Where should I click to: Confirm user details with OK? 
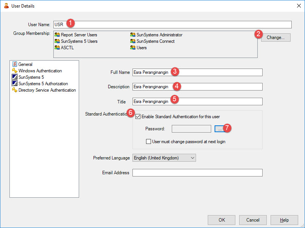221,220
